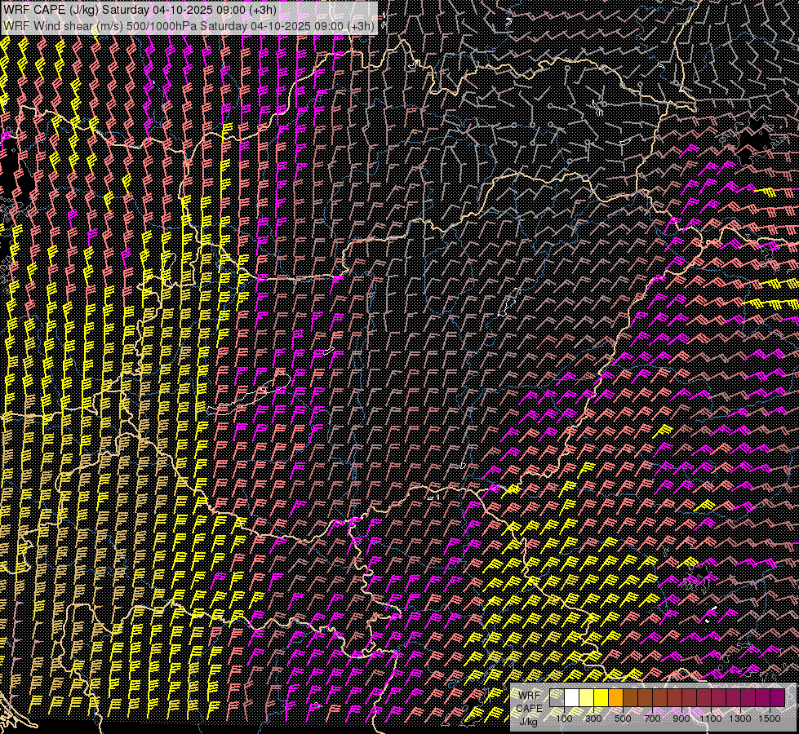Click the 700 label on the CAPE scale

pyautogui.click(x=652, y=719)
